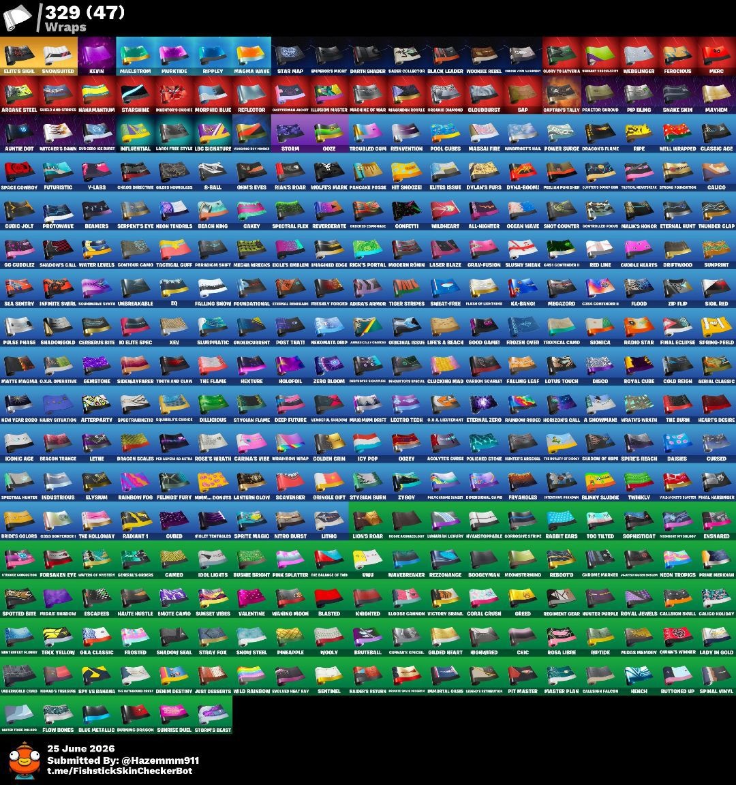Click the Wraps category flag icon

pos(17,18)
